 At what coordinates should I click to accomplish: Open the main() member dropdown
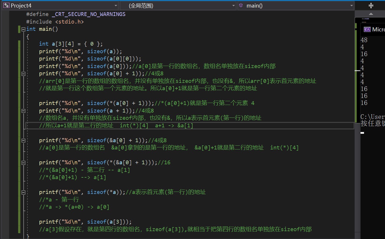pos(351,6)
